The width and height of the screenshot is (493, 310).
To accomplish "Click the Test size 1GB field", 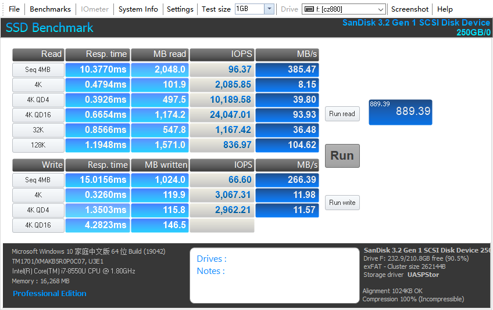I will click(x=249, y=9).
